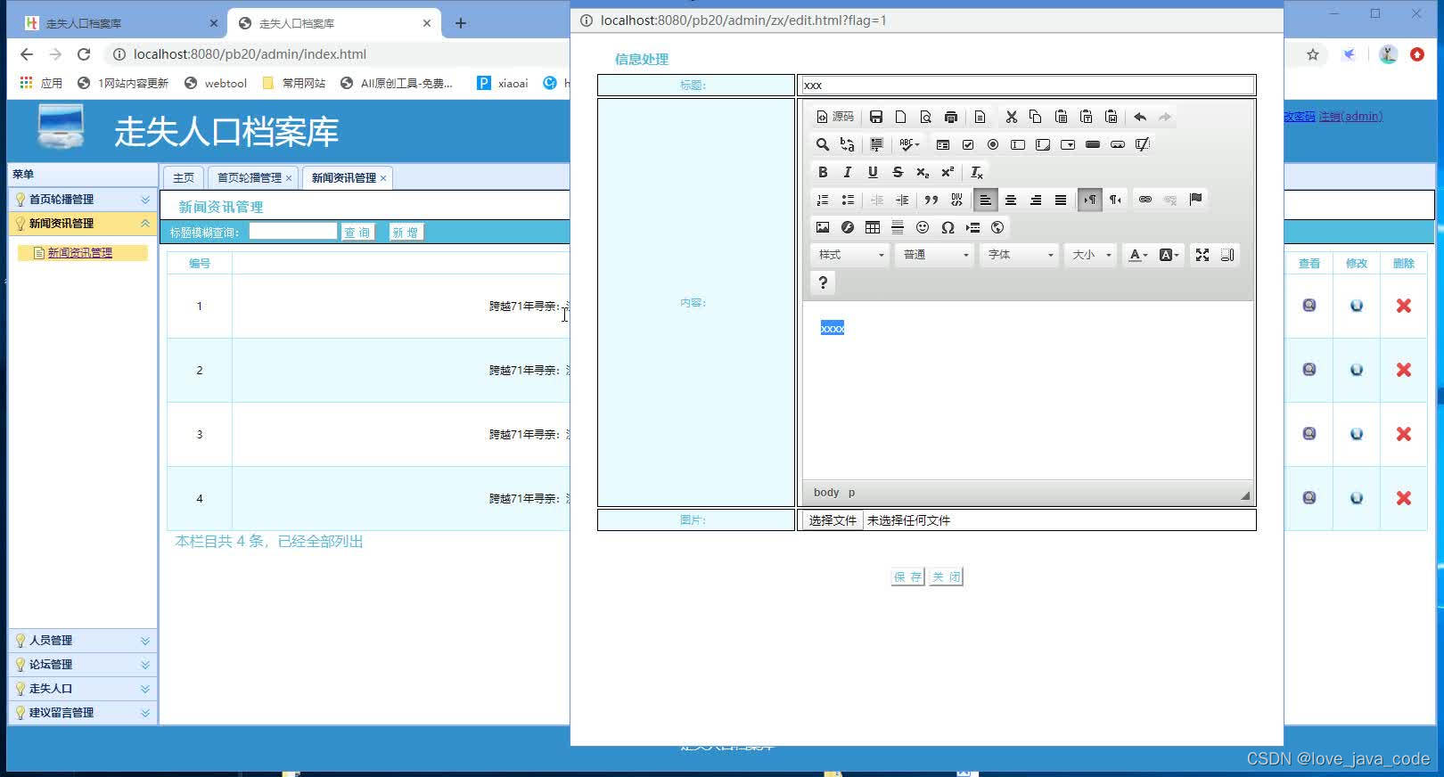The image size is (1444, 777).
Task: Click the Preview icon in editor
Action: [926, 117]
